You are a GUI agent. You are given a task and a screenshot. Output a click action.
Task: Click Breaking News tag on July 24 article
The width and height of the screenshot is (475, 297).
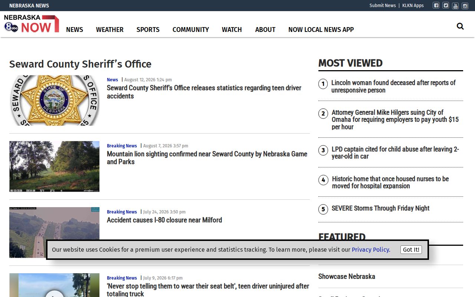tap(122, 212)
